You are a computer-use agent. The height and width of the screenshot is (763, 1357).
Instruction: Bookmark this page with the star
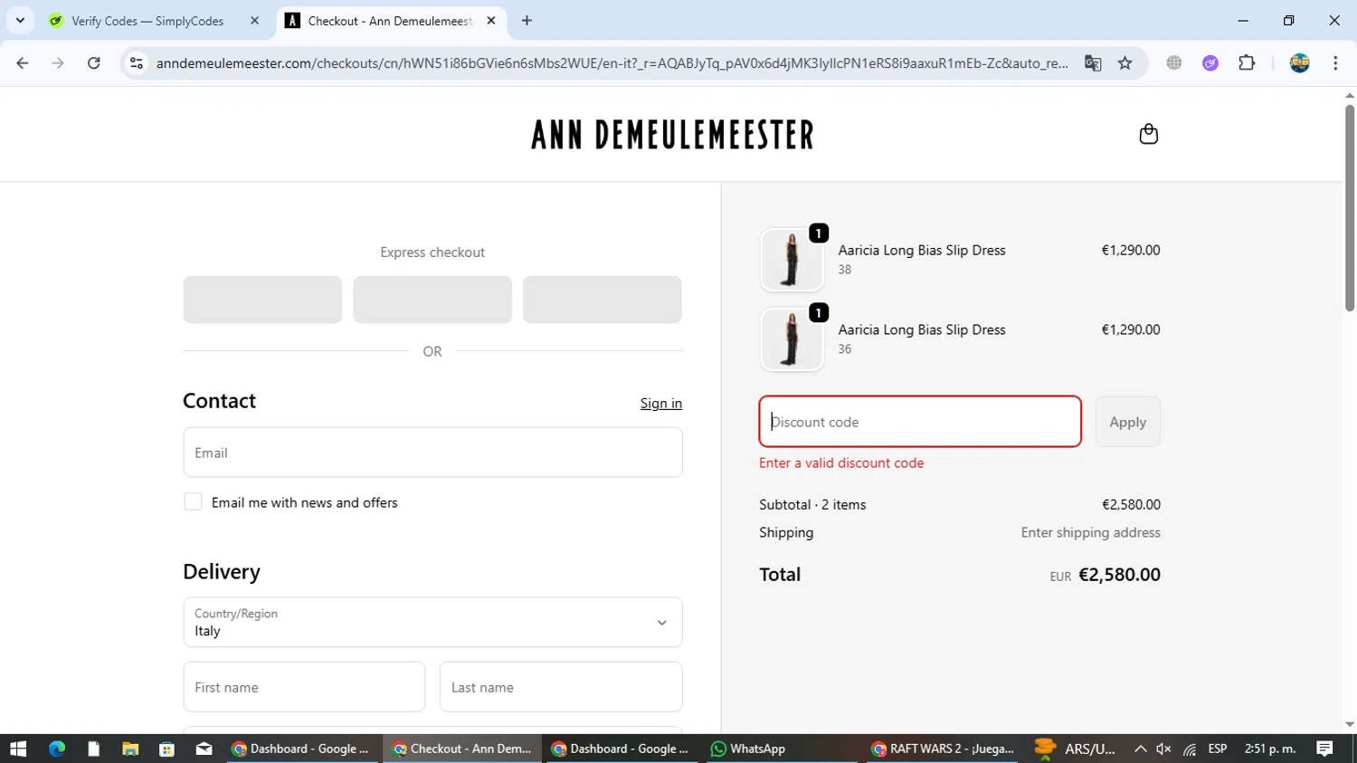1125,63
